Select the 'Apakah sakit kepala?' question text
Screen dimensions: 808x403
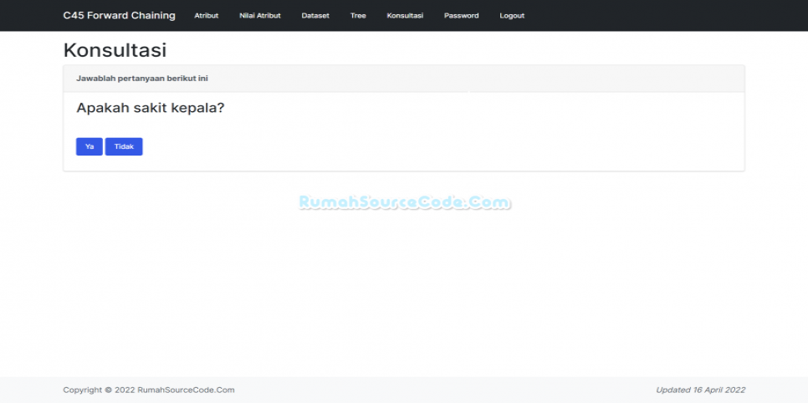[x=150, y=108]
